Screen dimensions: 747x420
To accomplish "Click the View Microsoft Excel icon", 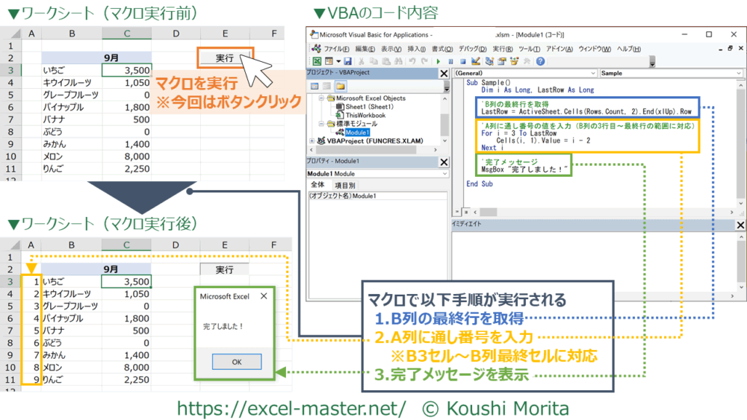I will (x=317, y=61).
